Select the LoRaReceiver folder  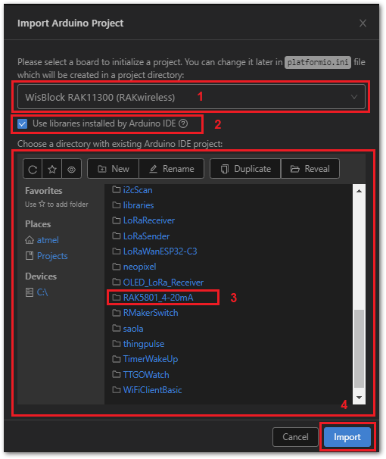149,220
